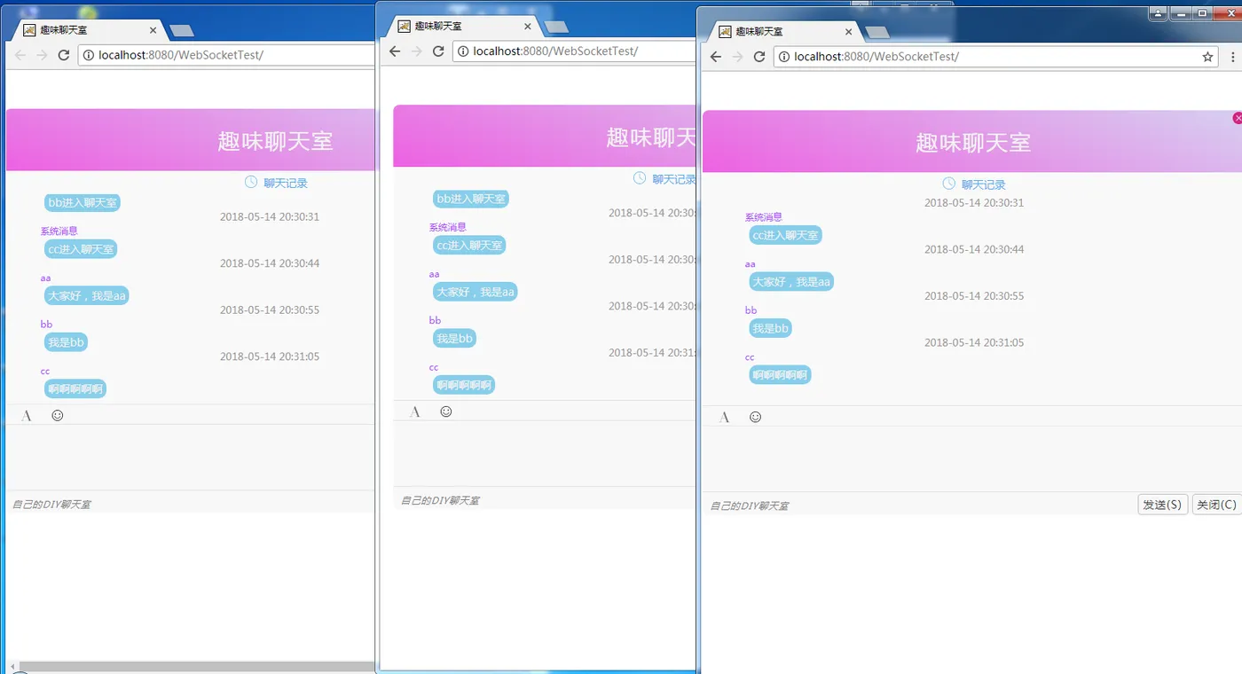Screen dimensions: 1242x674
Task: Click the clock icon beside 聊天记录 in left window
Action: tap(251, 182)
